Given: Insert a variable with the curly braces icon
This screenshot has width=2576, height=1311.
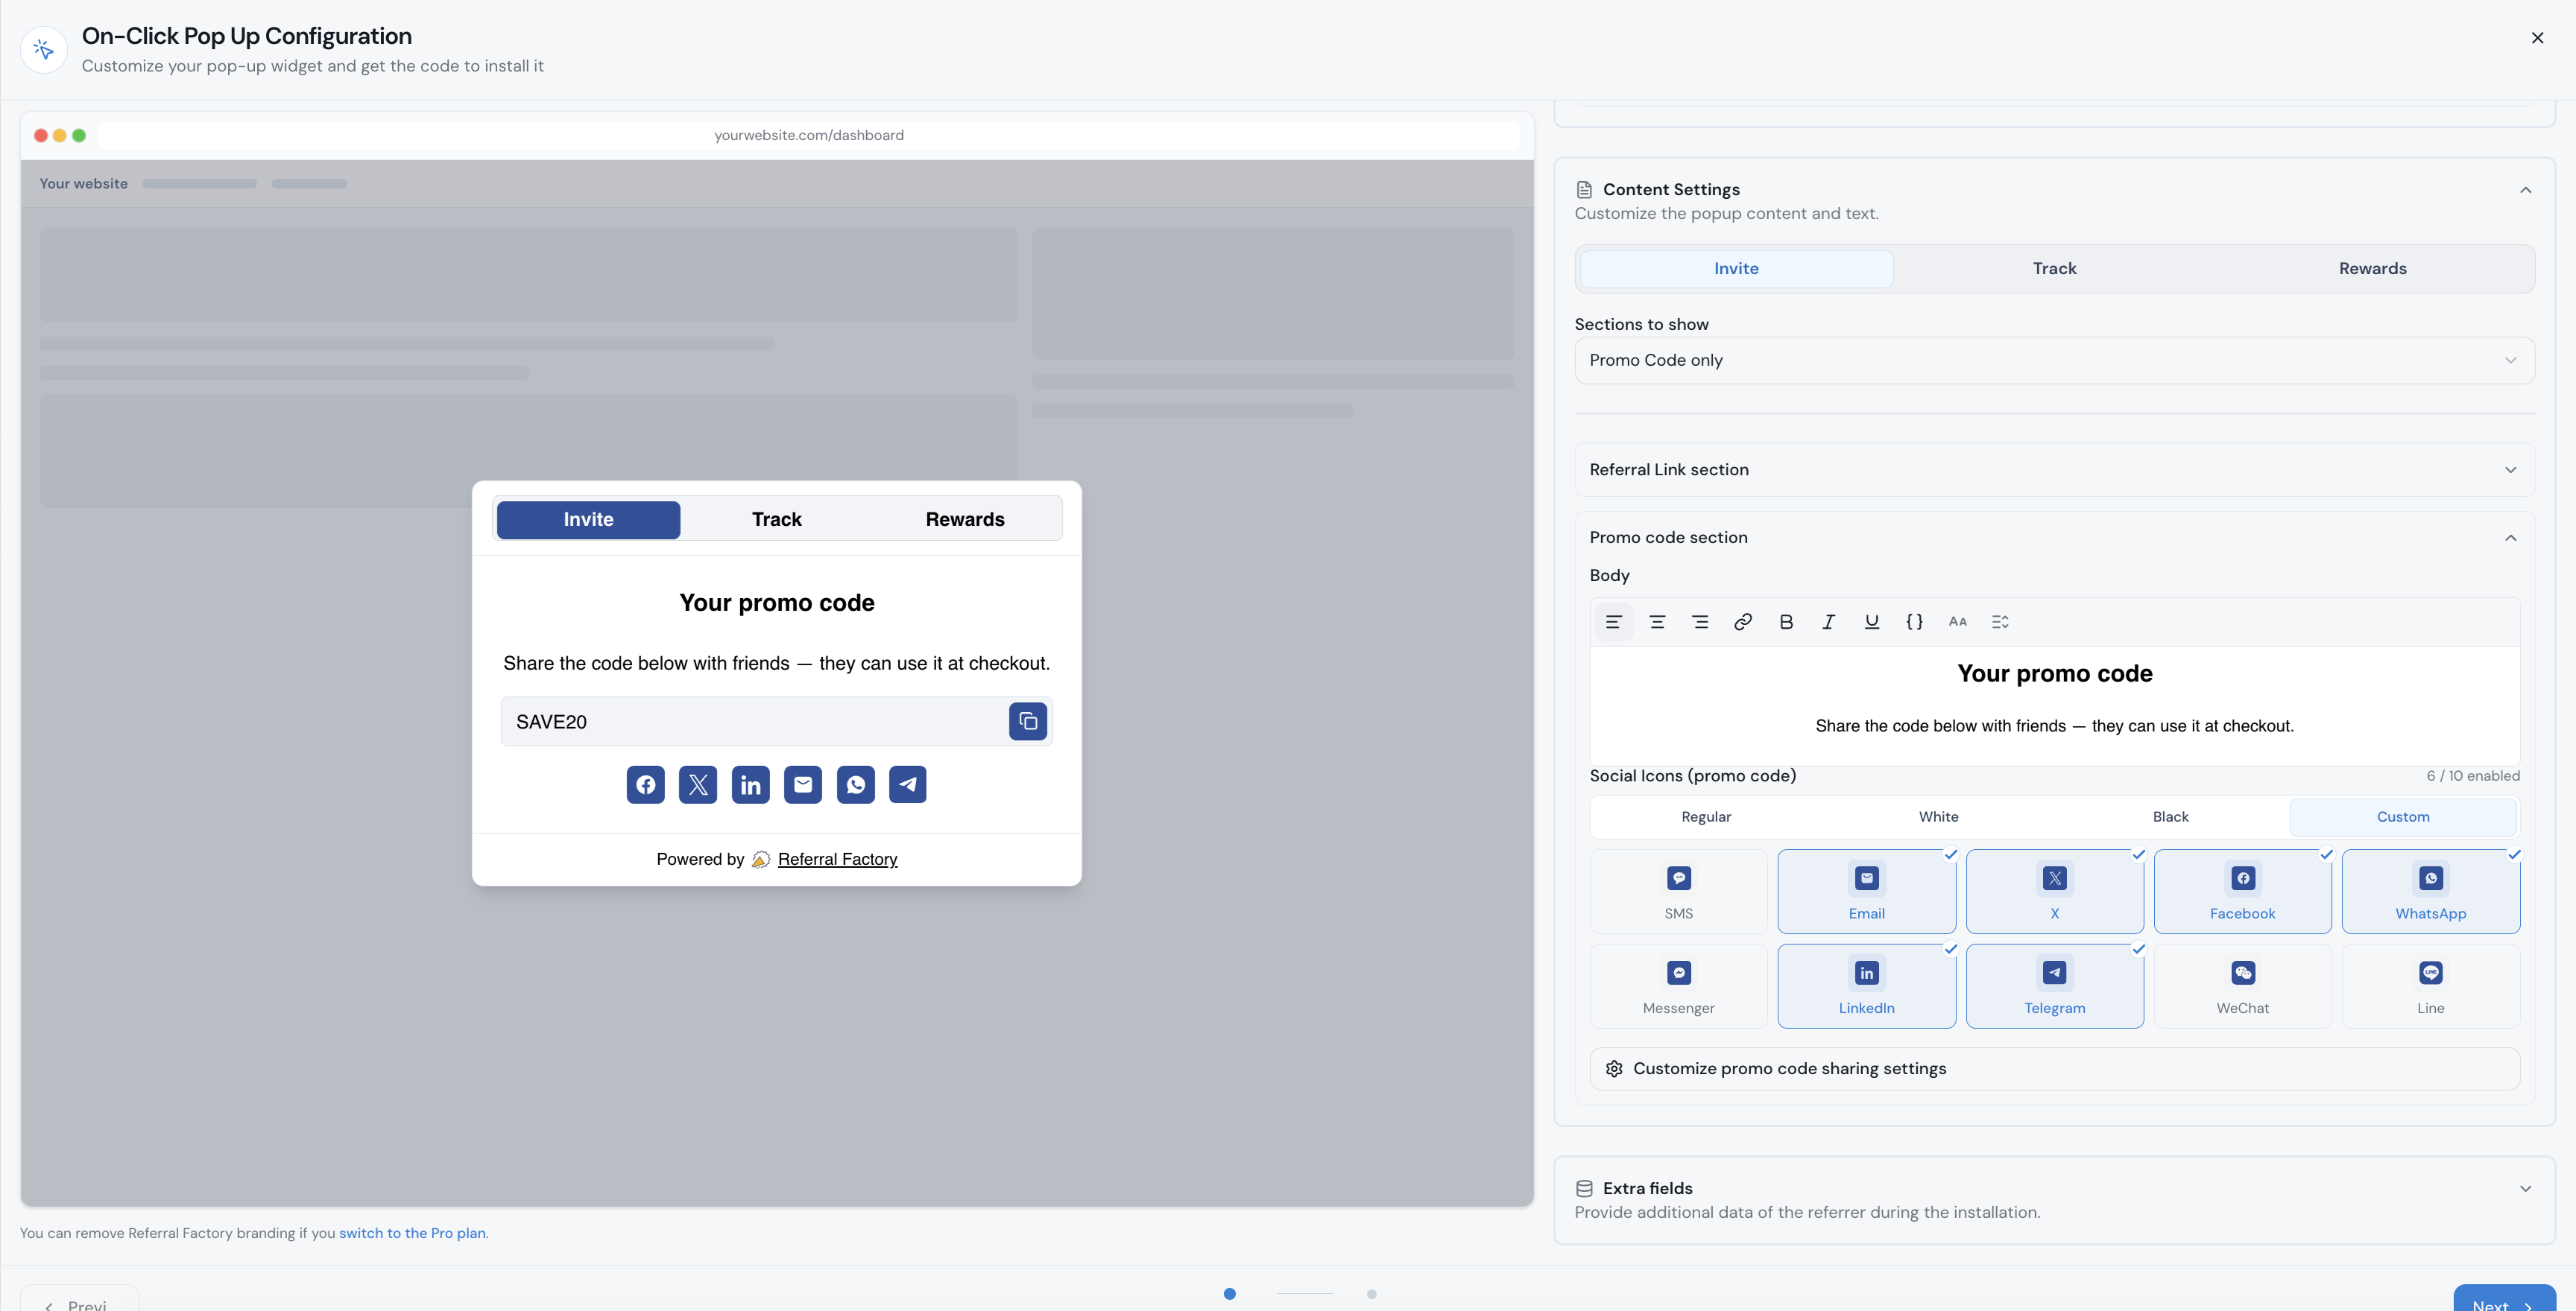Looking at the screenshot, I should (1915, 621).
